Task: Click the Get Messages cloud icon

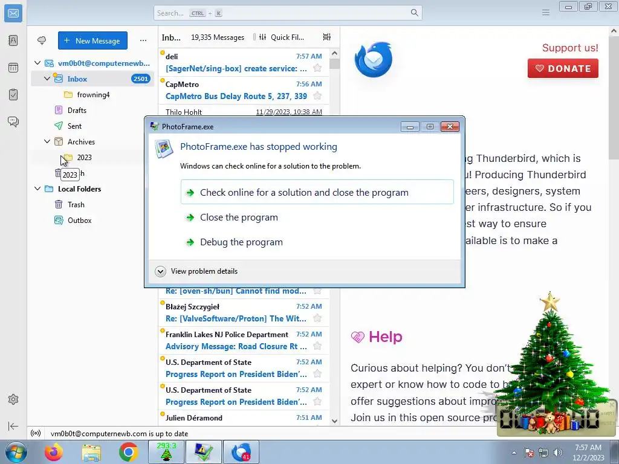Action: (x=42, y=40)
